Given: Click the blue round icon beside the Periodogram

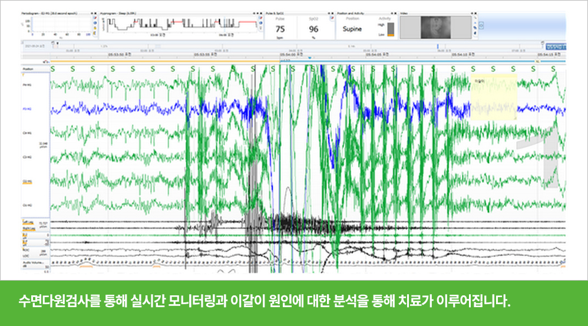Looking at the screenshot, I should point(95,23).
